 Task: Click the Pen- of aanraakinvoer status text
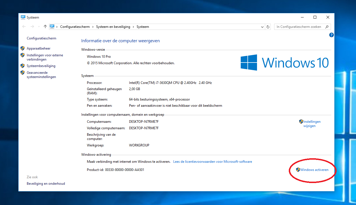(175, 106)
